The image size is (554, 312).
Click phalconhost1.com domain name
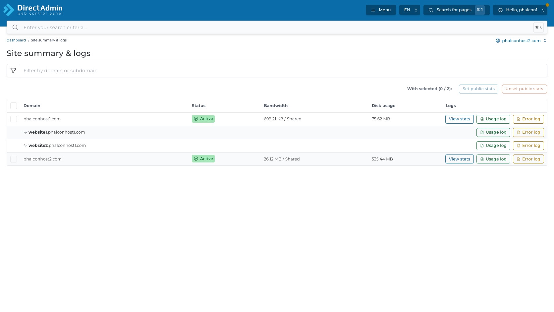coord(42,119)
